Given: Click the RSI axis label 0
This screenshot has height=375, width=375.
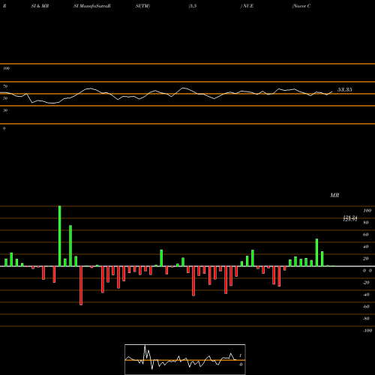Looking at the screenshot, I should pos(4,128).
